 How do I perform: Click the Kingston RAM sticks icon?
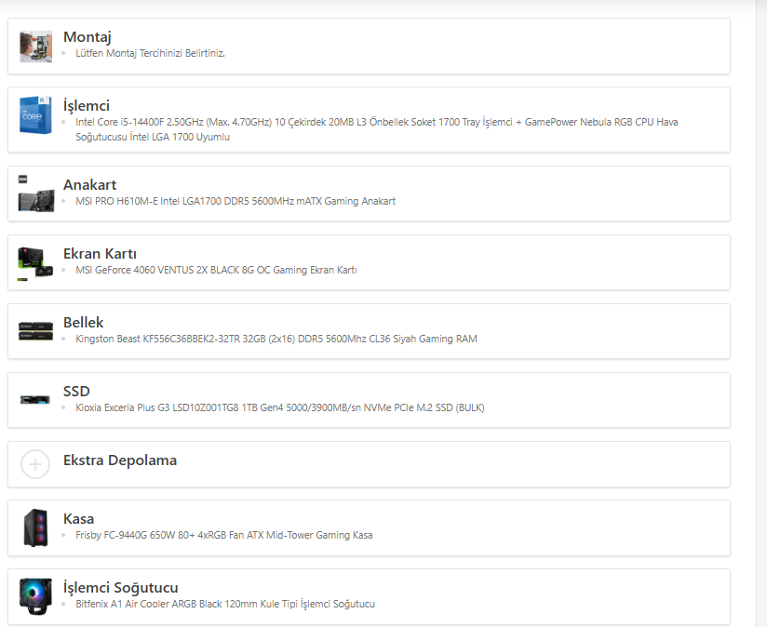coord(35,330)
